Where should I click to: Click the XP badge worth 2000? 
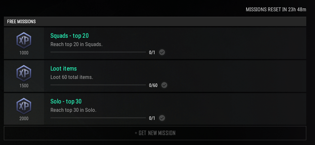[24, 106]
